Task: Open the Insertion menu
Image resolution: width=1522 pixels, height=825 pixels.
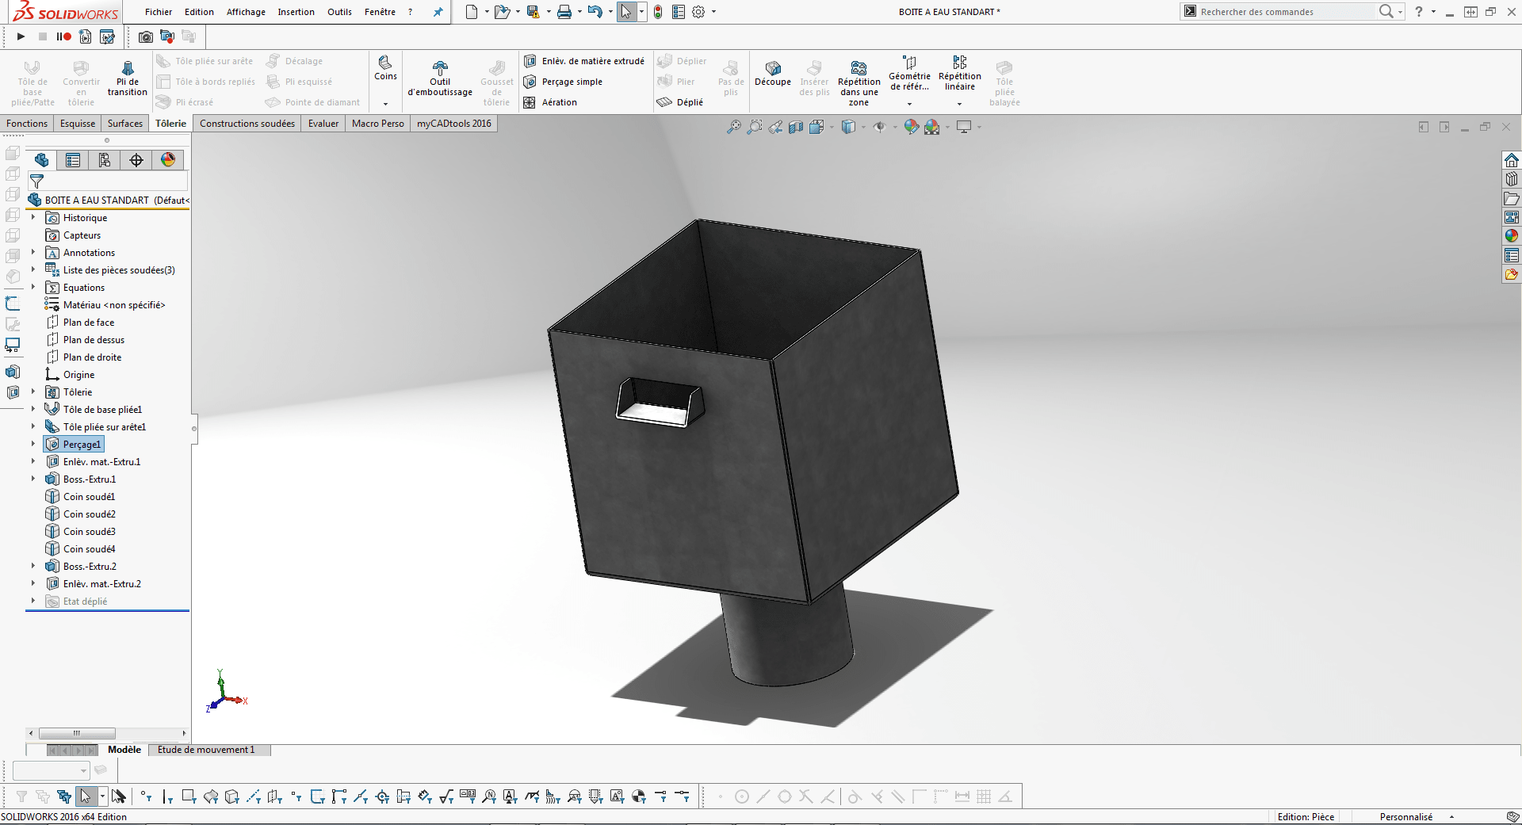Action: click(296, 12)
